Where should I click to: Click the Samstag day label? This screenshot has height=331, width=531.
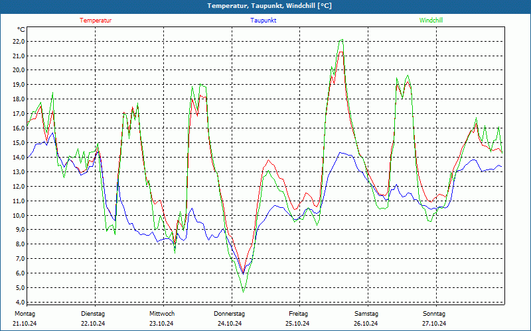pyautogui.click(x=366, y=314)
